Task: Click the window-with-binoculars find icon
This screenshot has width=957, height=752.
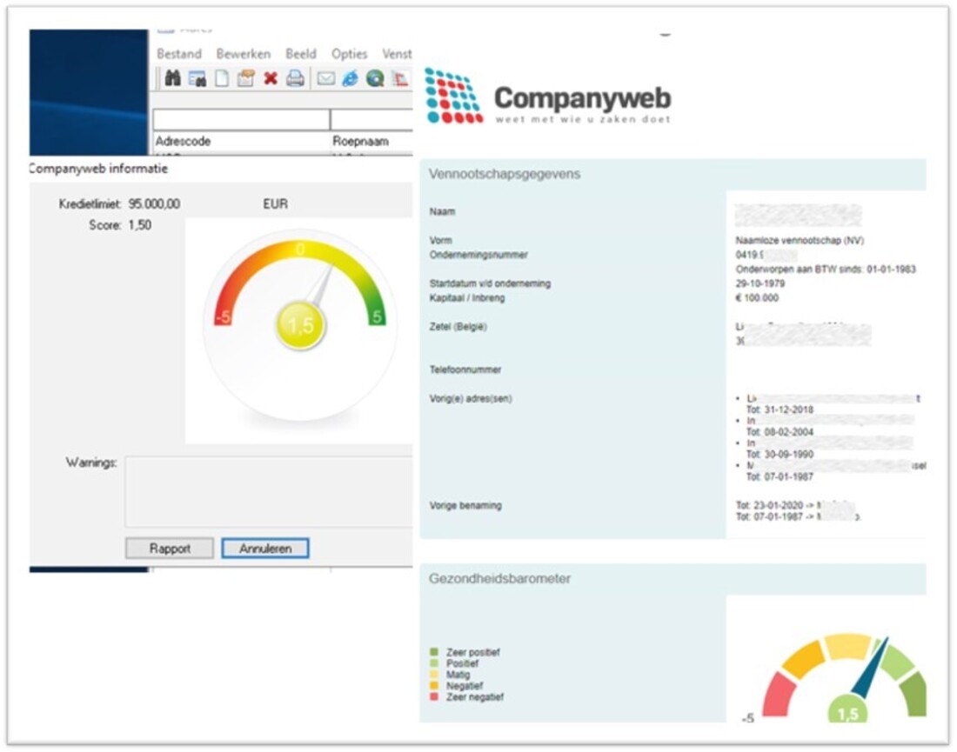Action: (197, 78)
